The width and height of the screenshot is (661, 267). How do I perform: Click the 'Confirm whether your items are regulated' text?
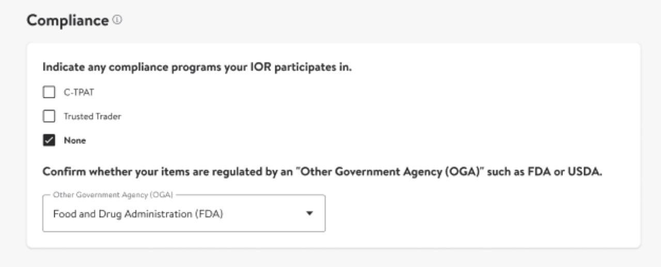[155, 172]
